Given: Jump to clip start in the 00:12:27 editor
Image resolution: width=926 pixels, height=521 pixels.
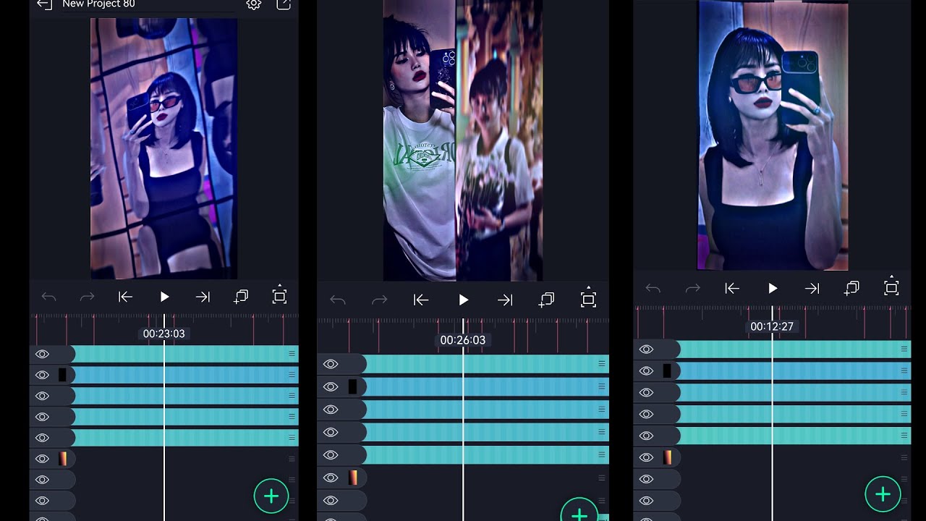Looking at the screenshot, I should [732, 288].
